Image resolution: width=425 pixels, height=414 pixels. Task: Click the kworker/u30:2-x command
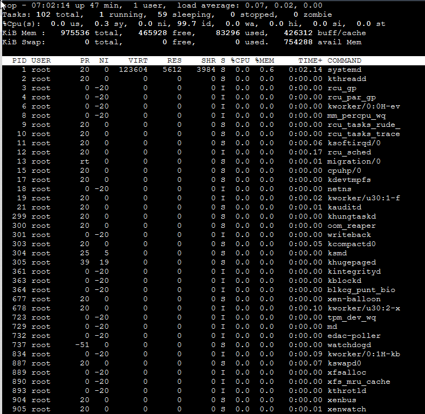click(364, 308)
